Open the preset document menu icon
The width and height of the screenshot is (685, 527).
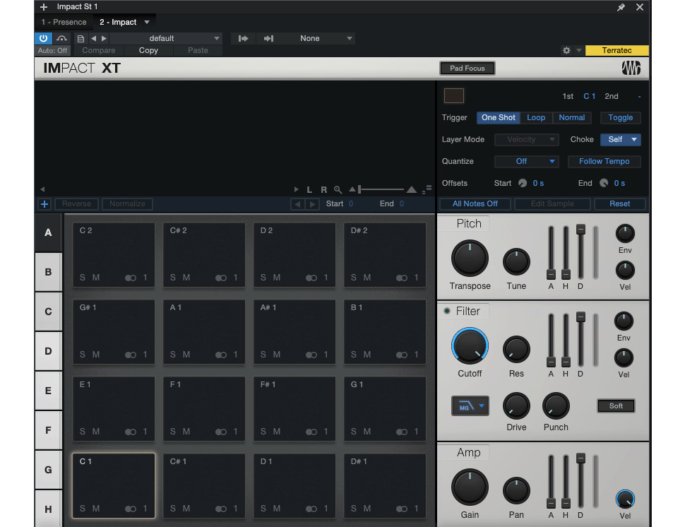(x=81, y=38)
